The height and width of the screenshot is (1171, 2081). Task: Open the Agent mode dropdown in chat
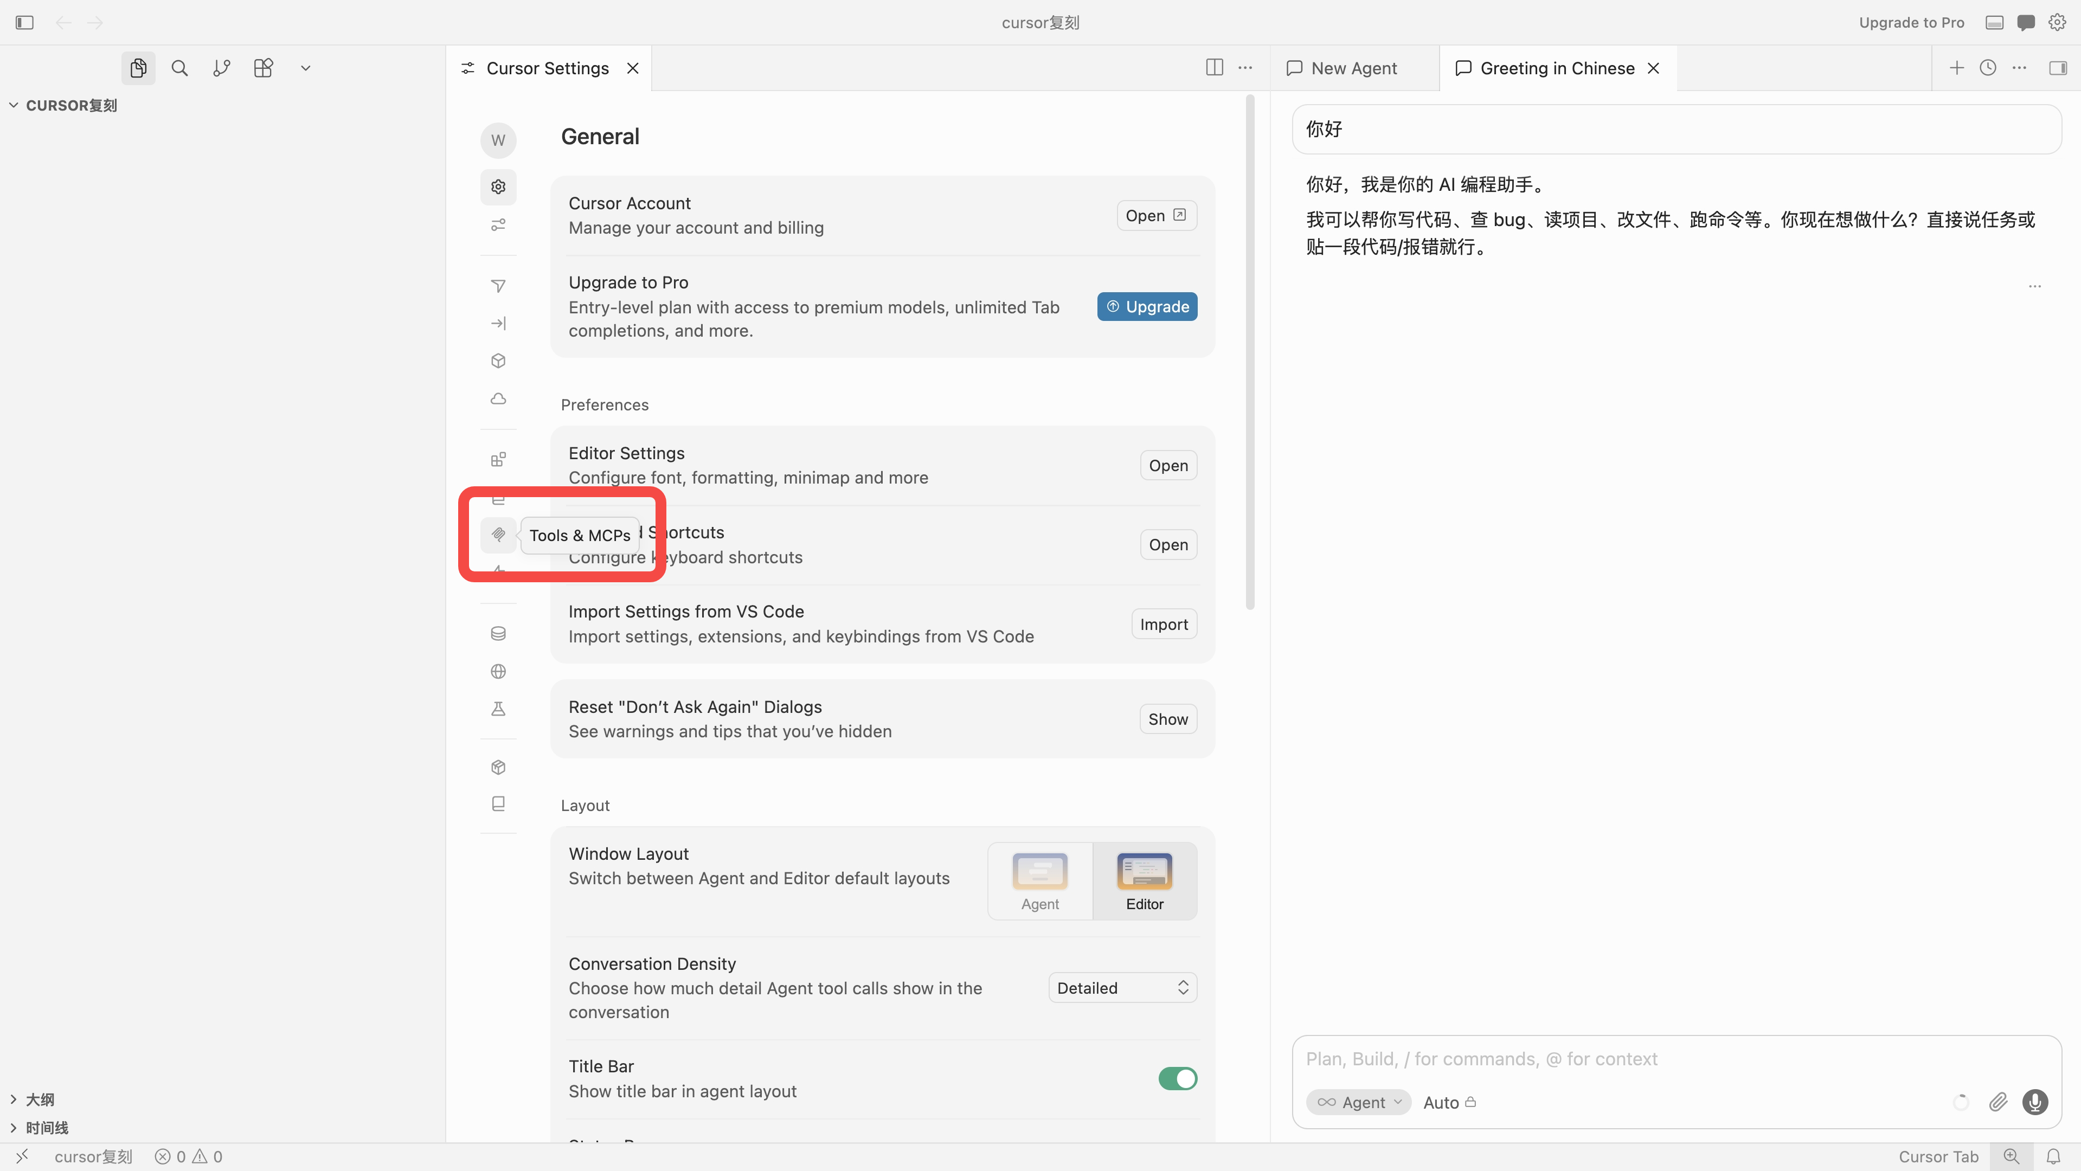click(1359, 1102)
